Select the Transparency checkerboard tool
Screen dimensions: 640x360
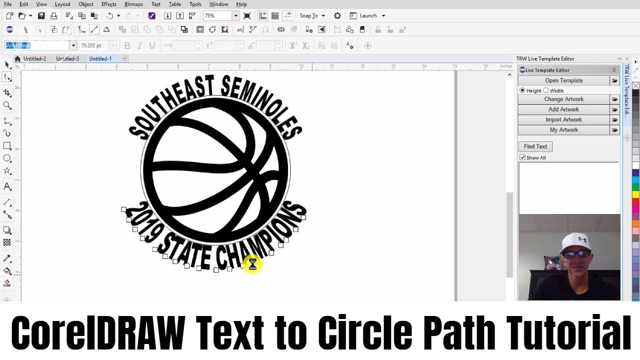pyautogui.click(x=7, y=242)
